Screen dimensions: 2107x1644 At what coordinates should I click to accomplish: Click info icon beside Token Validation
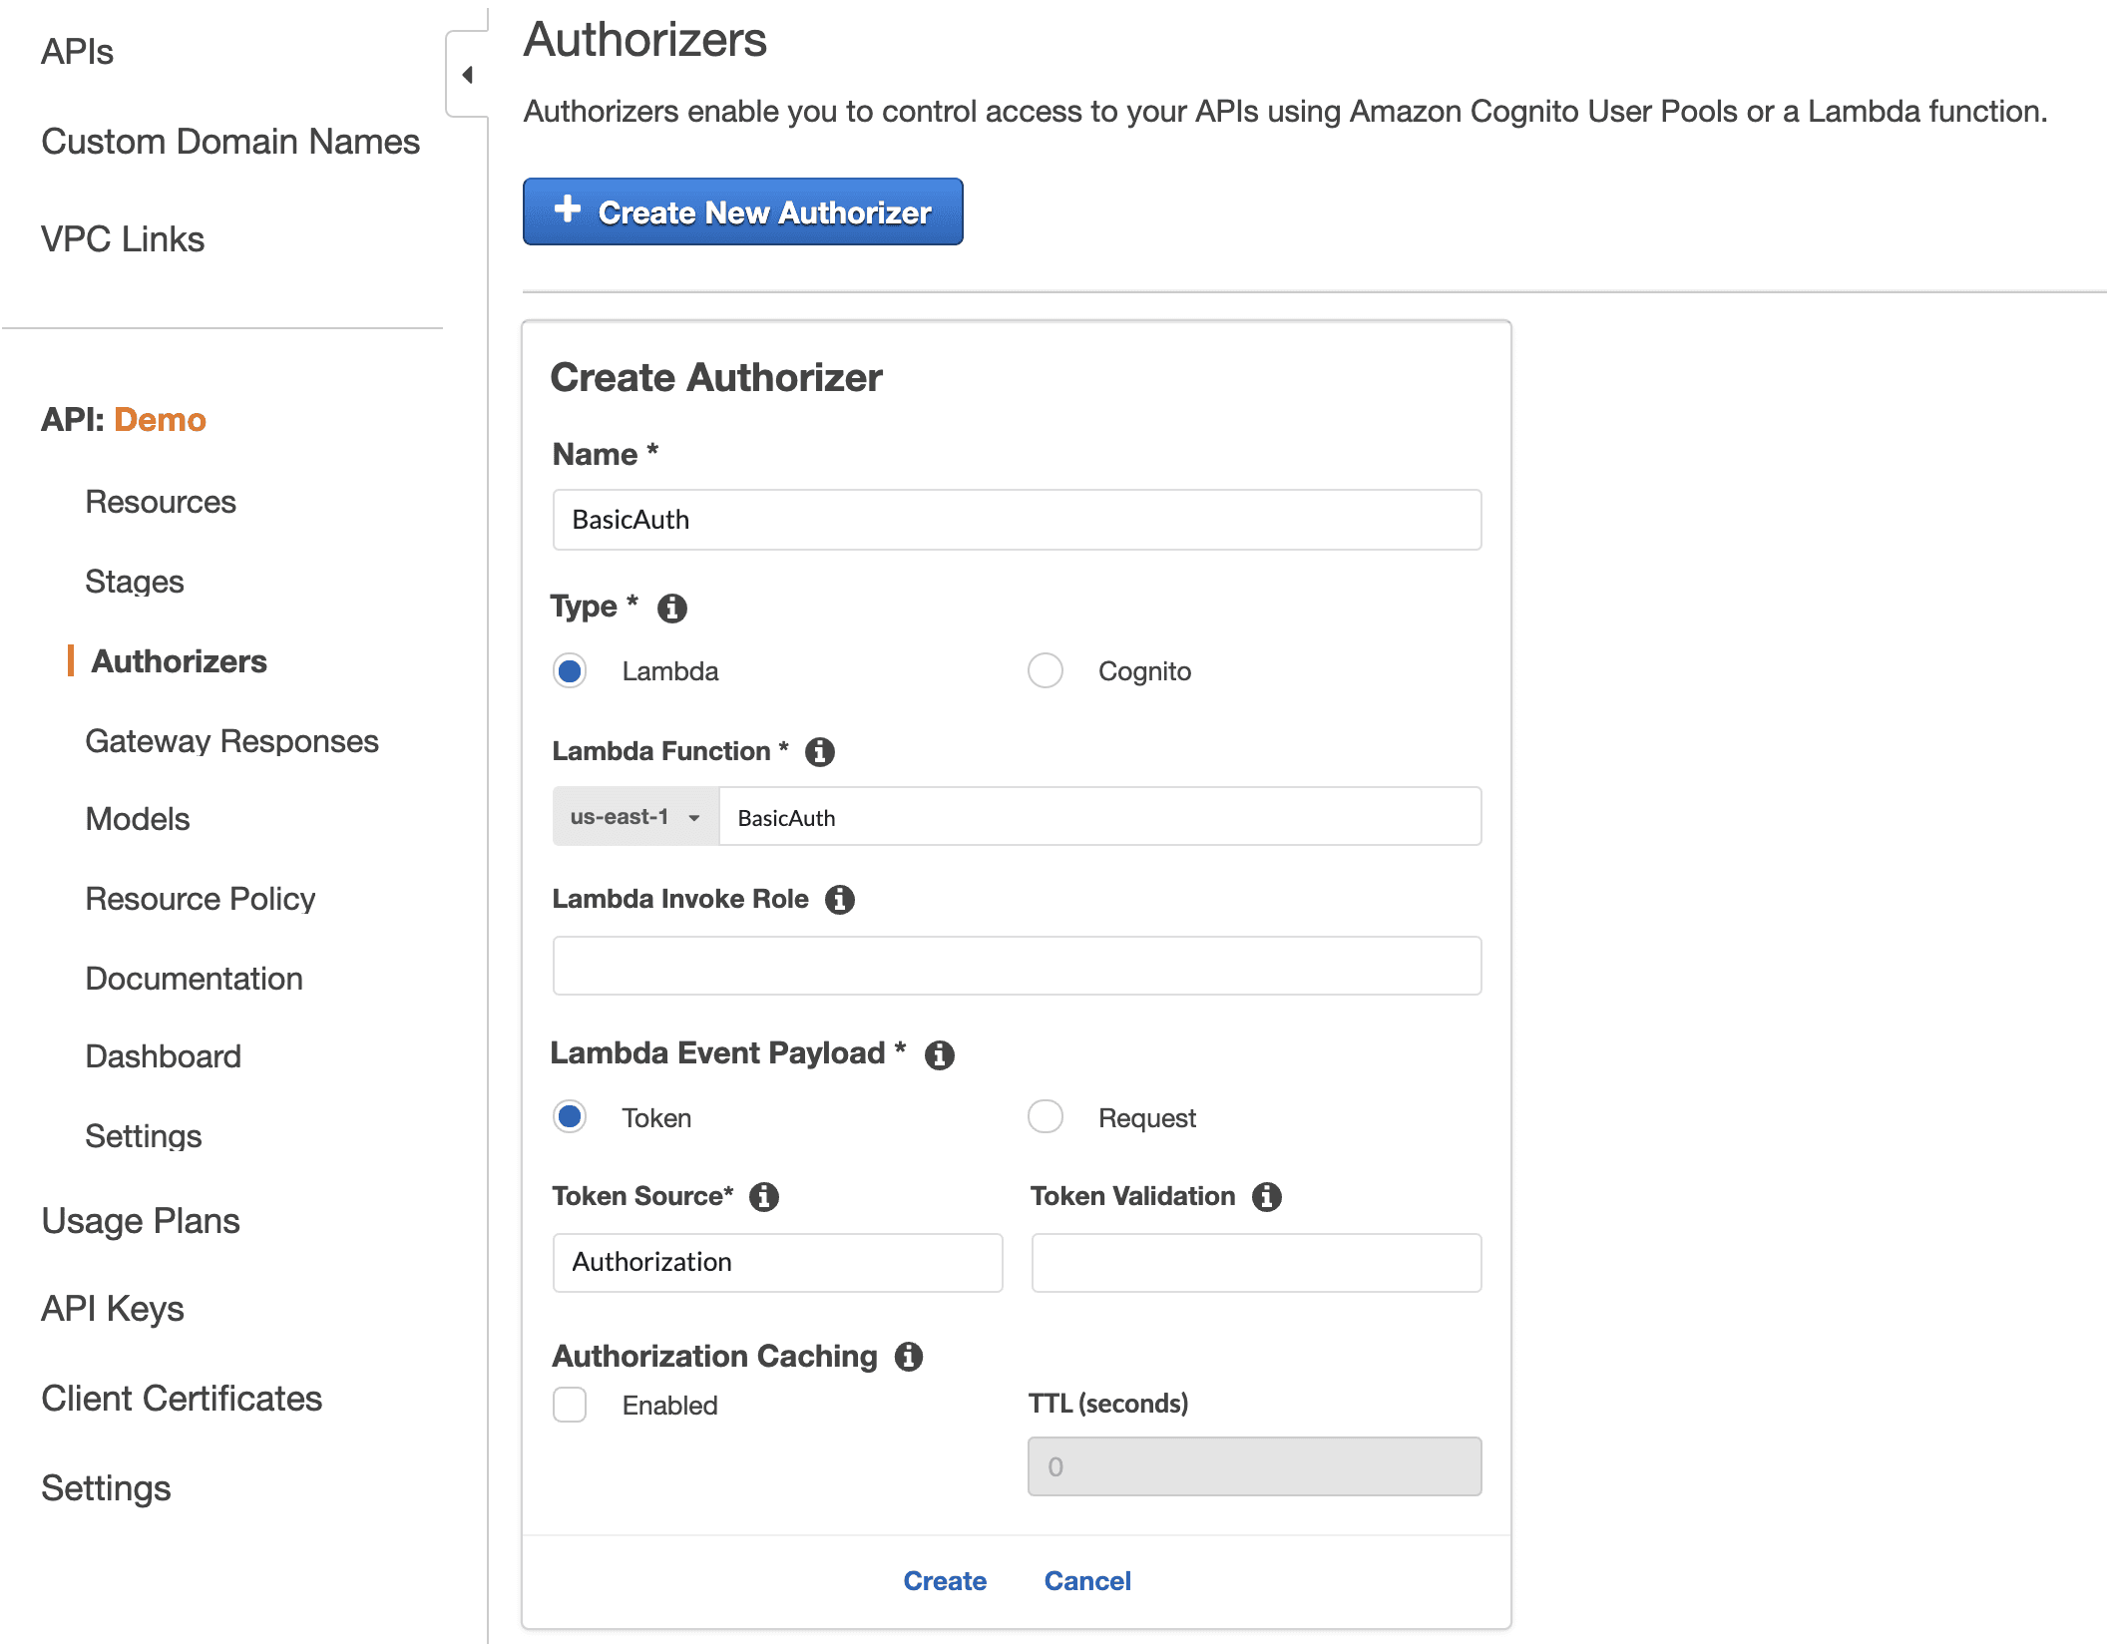[1267, 1196]
